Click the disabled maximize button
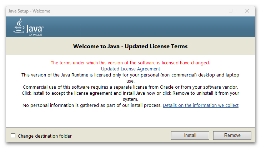Image resolution: width=261 pixels, height=148 pixels. 231,11
